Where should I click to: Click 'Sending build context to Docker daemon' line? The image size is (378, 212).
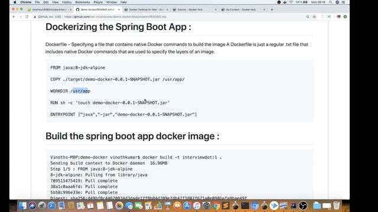coord(109,163)
